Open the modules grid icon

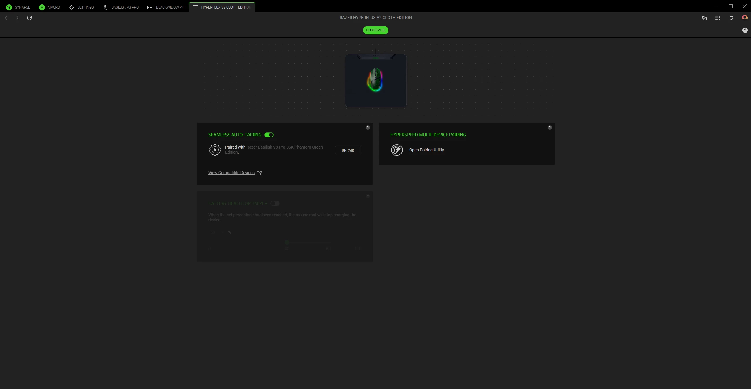[718, 18]
